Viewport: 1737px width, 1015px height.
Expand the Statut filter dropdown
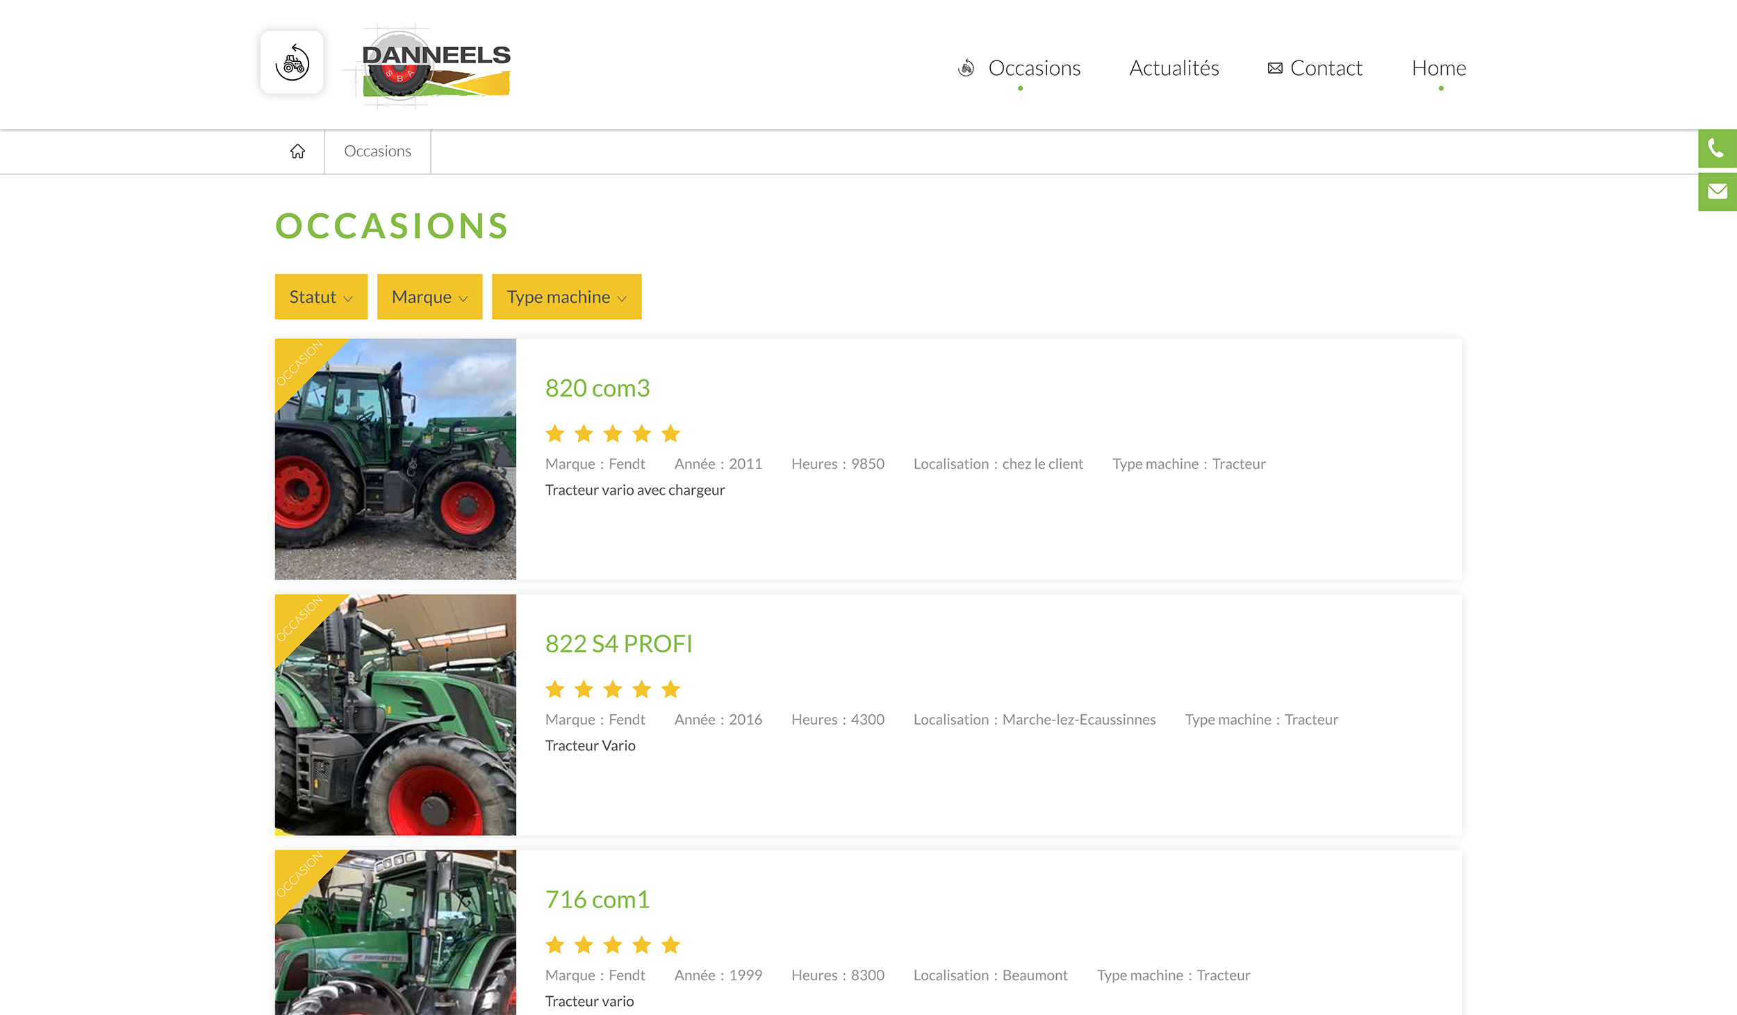pyautogui.click(x=321, y=297)
